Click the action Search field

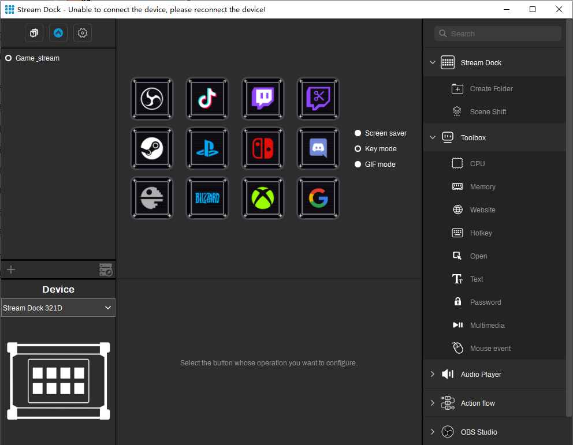pyautogui.click(x=498, y=33)
